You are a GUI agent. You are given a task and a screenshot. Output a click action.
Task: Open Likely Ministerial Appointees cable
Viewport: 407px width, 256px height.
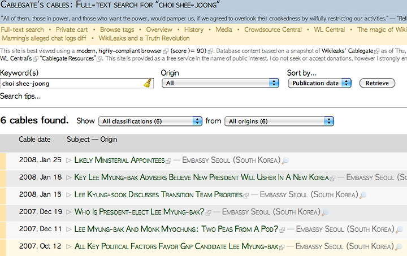point(119,160)
